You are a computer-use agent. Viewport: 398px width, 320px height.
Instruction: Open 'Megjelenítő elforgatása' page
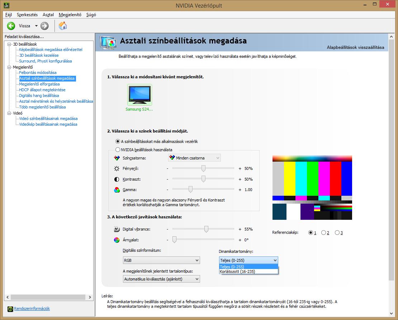click(x=39, y=84)
